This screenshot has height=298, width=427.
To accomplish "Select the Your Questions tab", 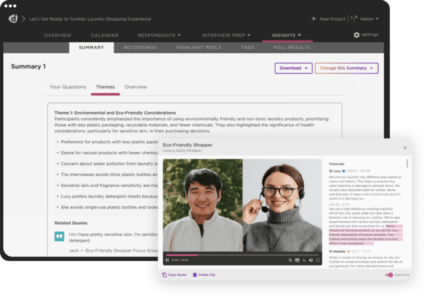I will click(x=68, y=87).
